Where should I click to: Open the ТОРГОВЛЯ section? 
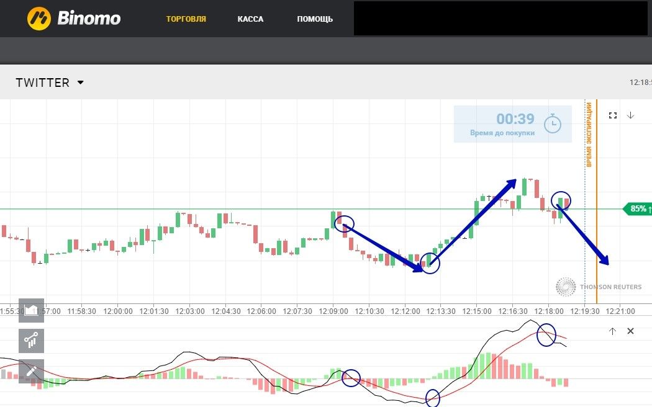[x=186, y=19]
